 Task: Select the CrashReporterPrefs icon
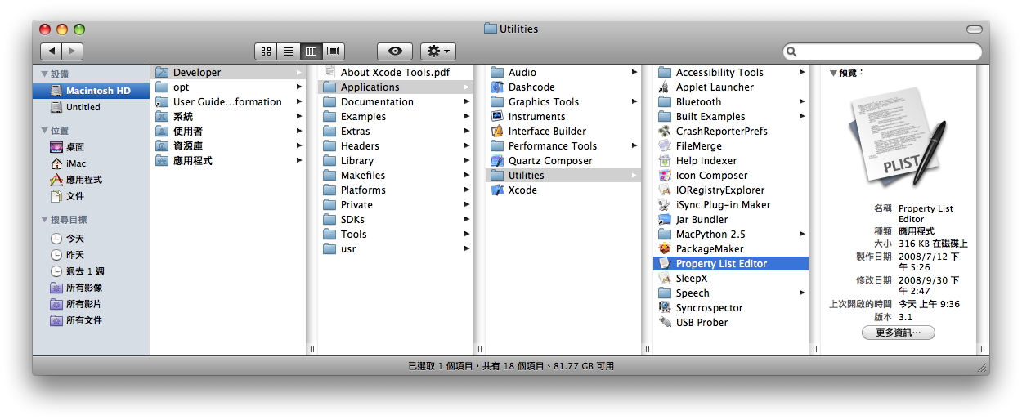click(664, 132)
